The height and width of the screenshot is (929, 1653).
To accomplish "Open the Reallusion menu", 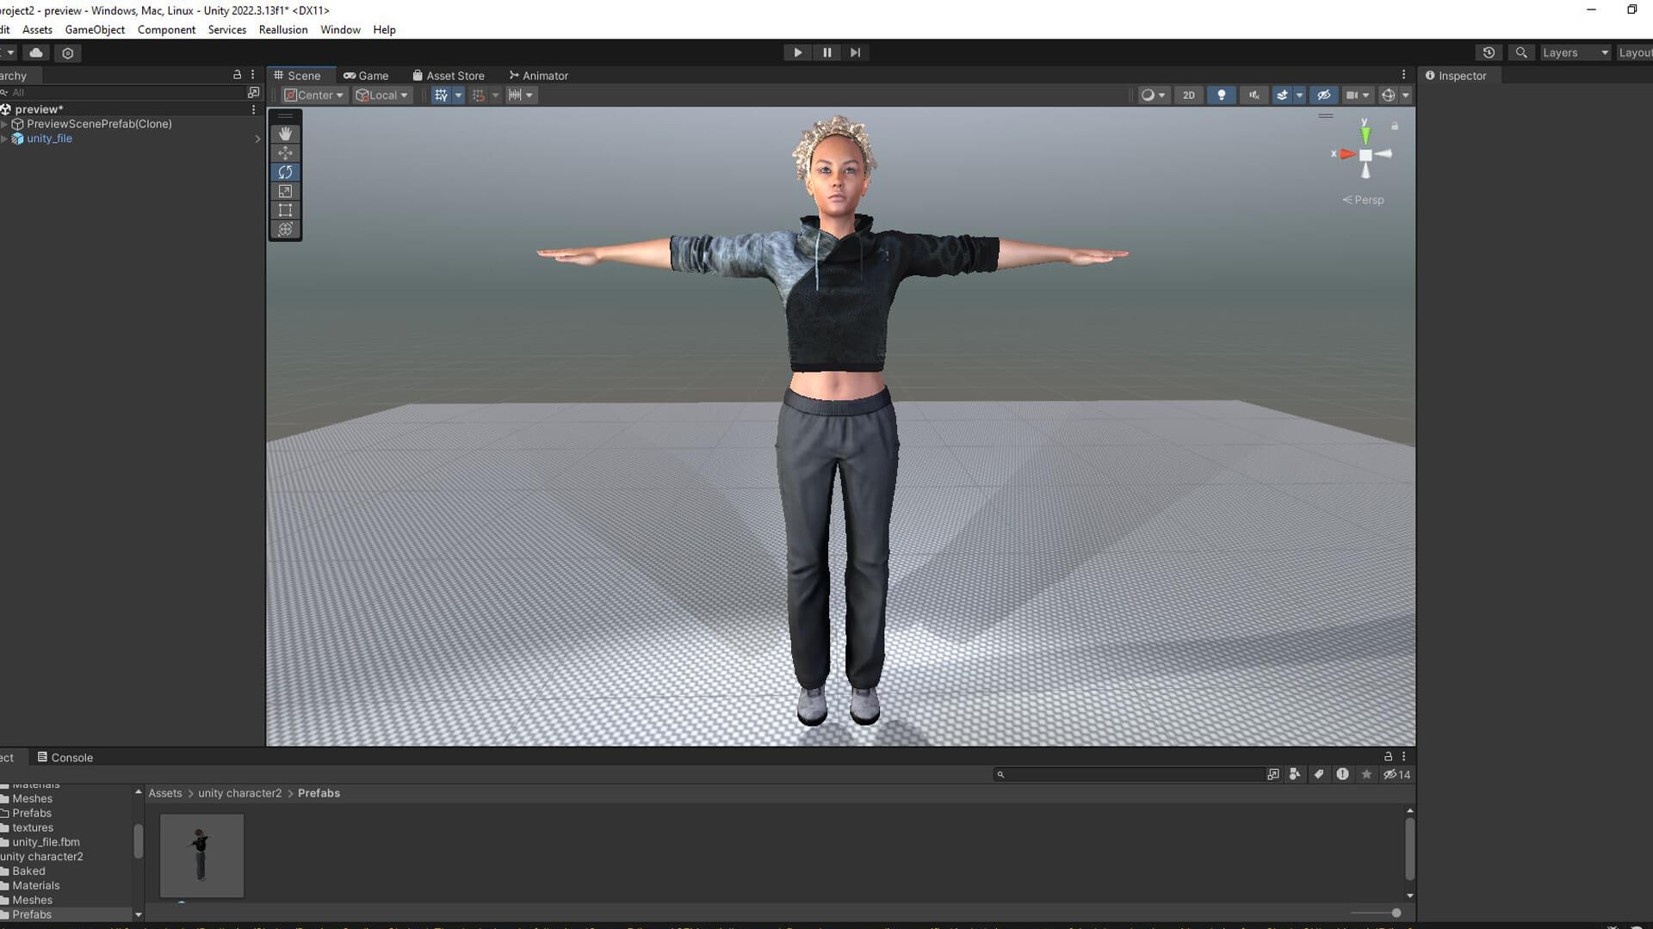I will click(282, 29).
